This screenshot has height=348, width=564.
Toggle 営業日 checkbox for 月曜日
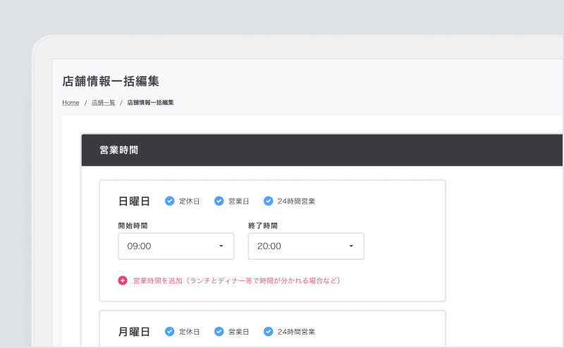tap(219, 332)
